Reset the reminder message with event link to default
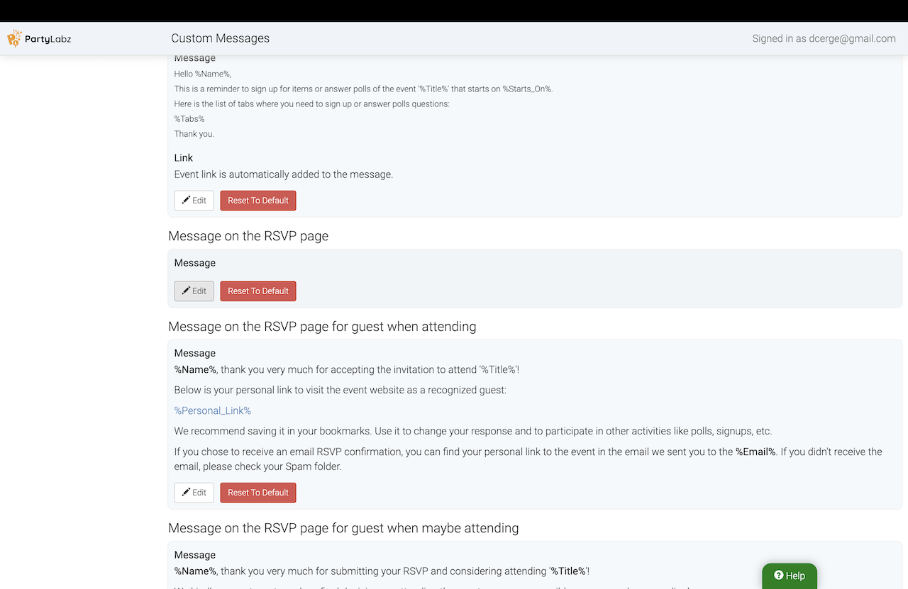Screen dimensions: 908x589 (x=258, y=201)
